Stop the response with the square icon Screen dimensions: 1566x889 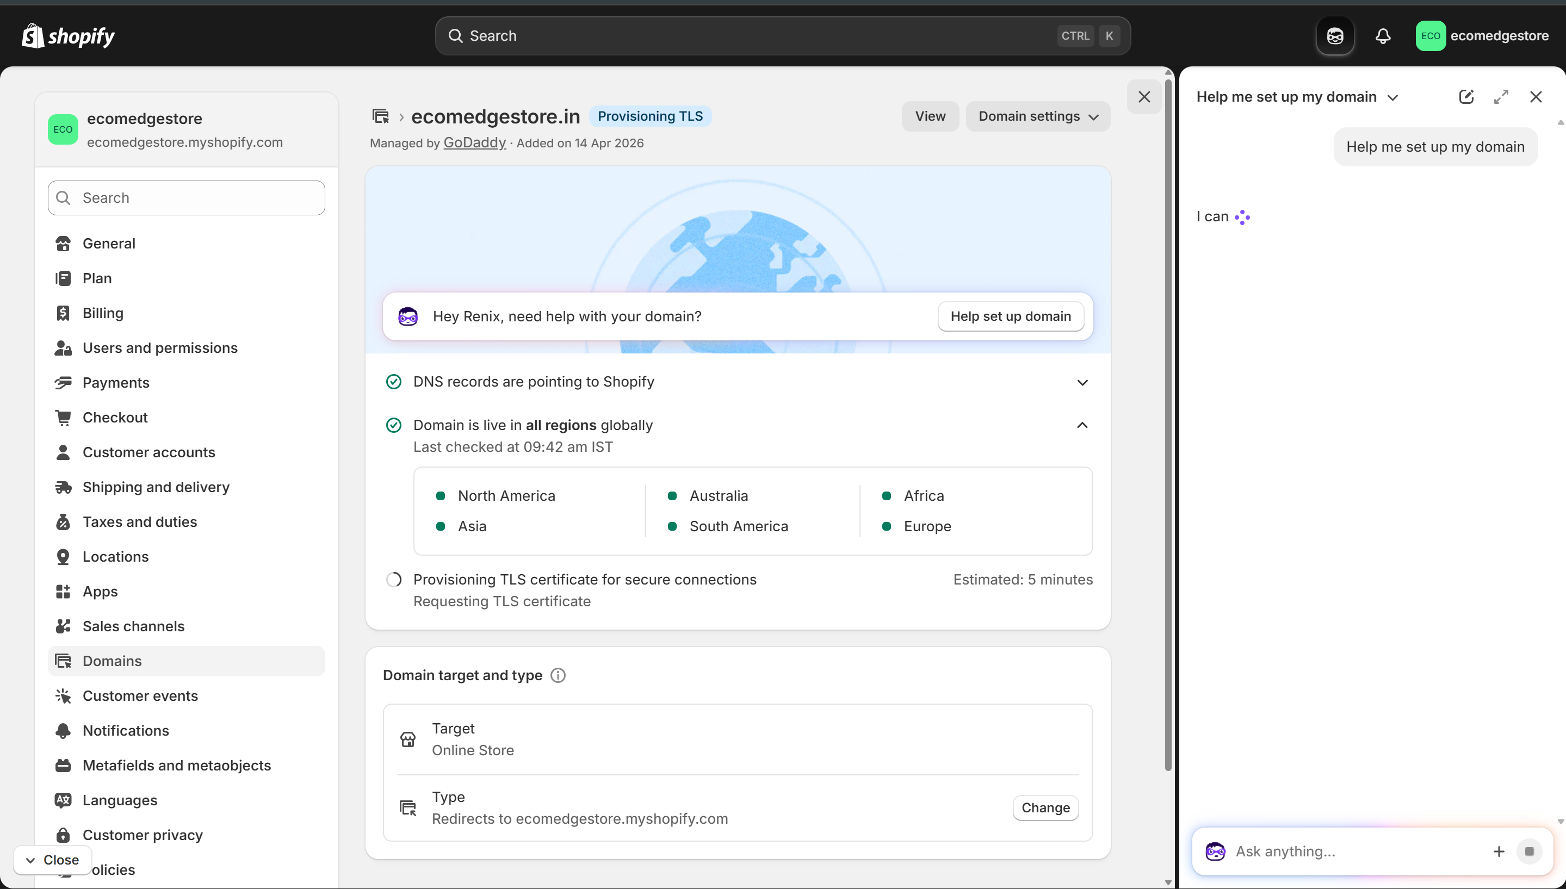click(x=1530, y=850)
